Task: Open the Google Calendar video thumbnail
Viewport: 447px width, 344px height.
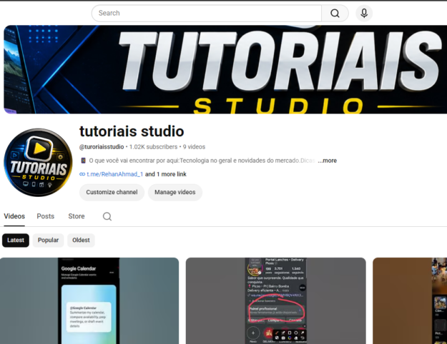Action: tap(89, 300)
